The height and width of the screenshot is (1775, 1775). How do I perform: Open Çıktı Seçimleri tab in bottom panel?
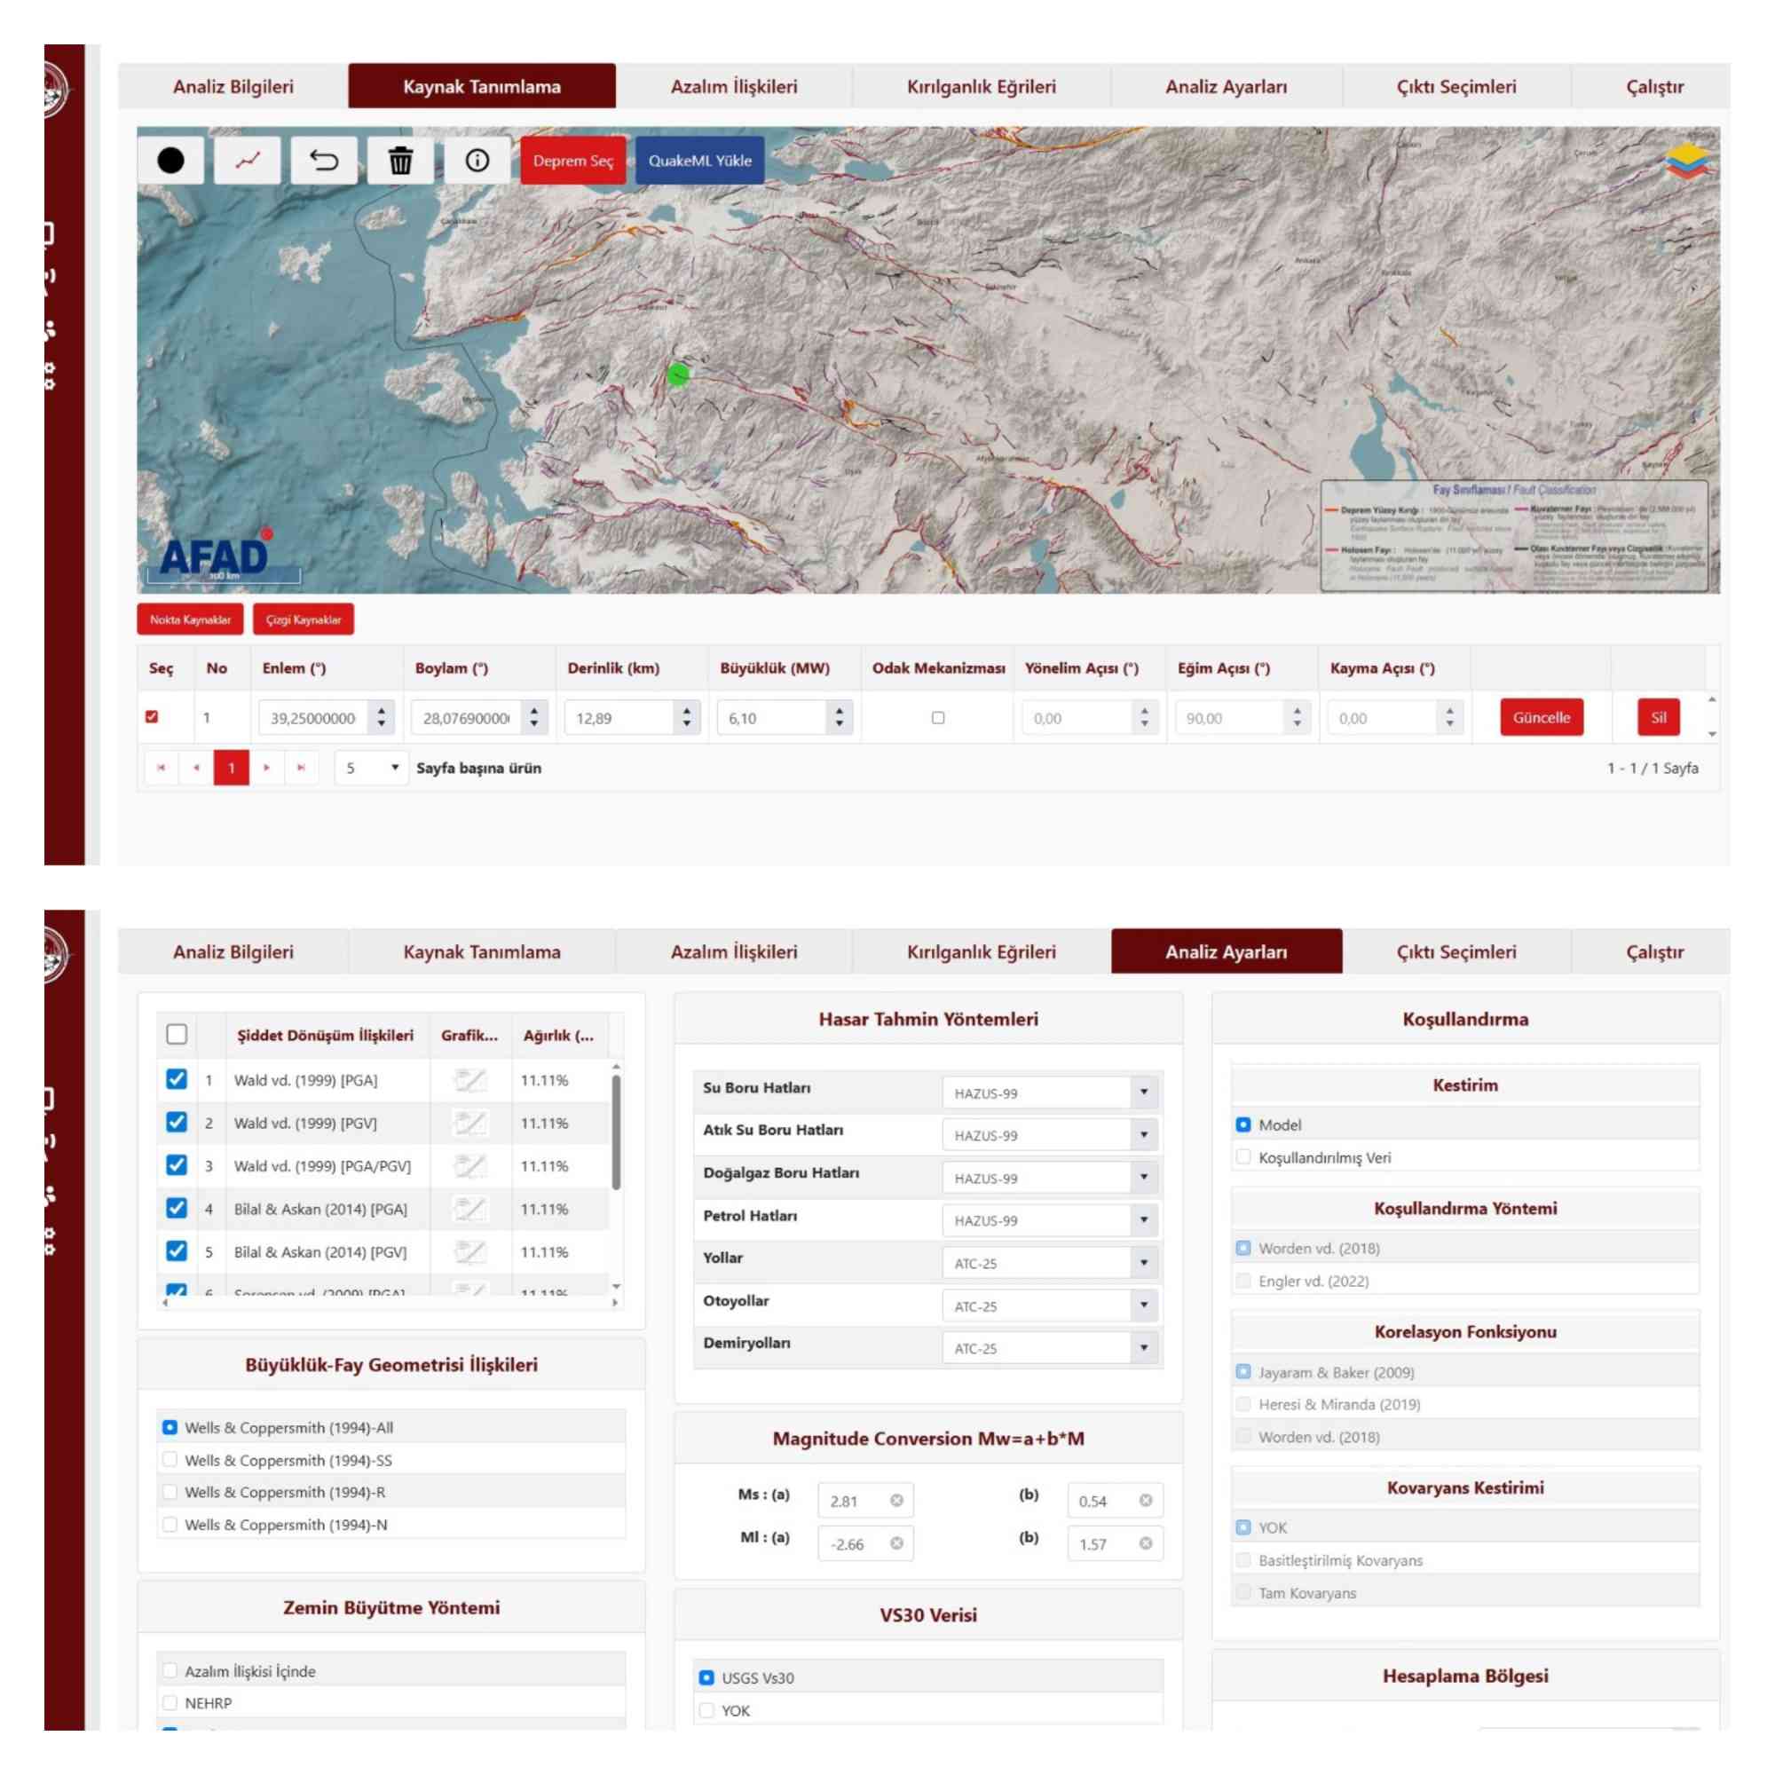pos(1456,951)
